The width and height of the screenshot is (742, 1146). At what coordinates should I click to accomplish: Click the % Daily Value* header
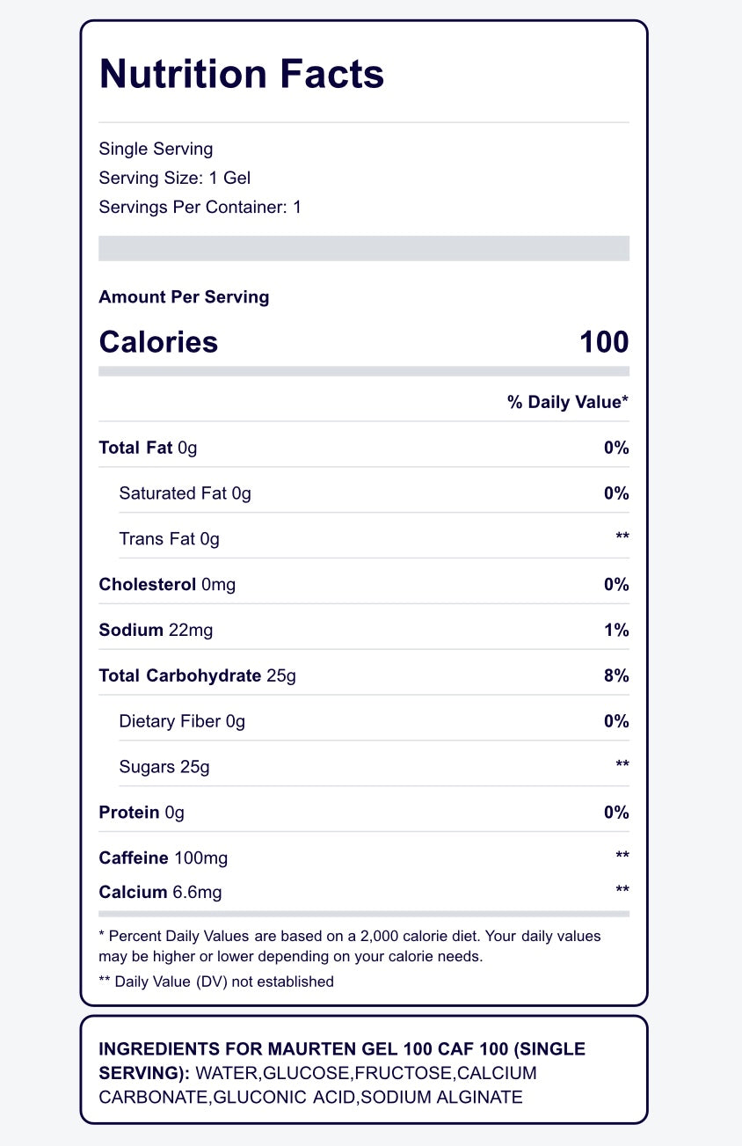(x=568, y=402)
